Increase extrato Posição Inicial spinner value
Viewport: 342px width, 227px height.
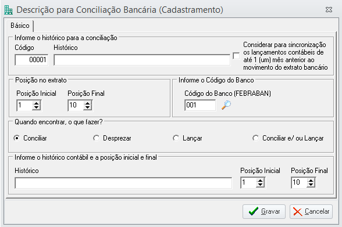coord(37,103)
